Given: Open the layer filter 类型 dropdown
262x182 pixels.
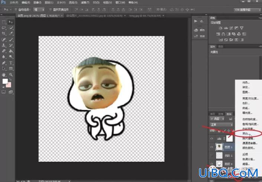Looking at the screenshot, I should click(217, 119).
